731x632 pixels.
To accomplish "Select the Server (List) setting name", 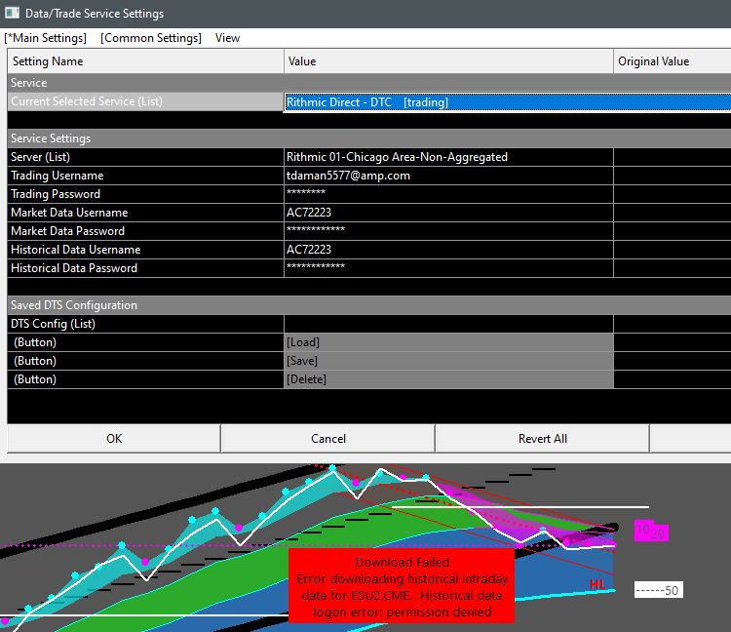I will [x=145, y=157].
